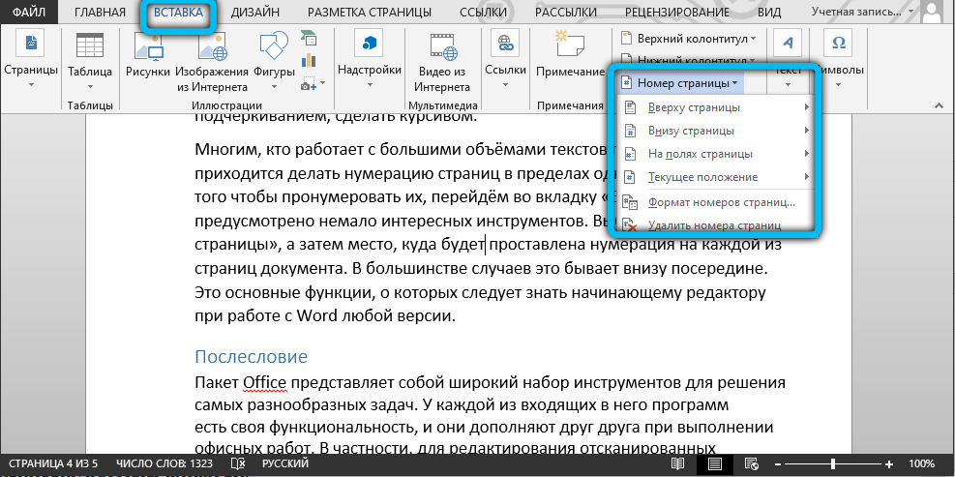
Task: Expand the Фигуры dropdown arrow
Action: pos(274,86)
